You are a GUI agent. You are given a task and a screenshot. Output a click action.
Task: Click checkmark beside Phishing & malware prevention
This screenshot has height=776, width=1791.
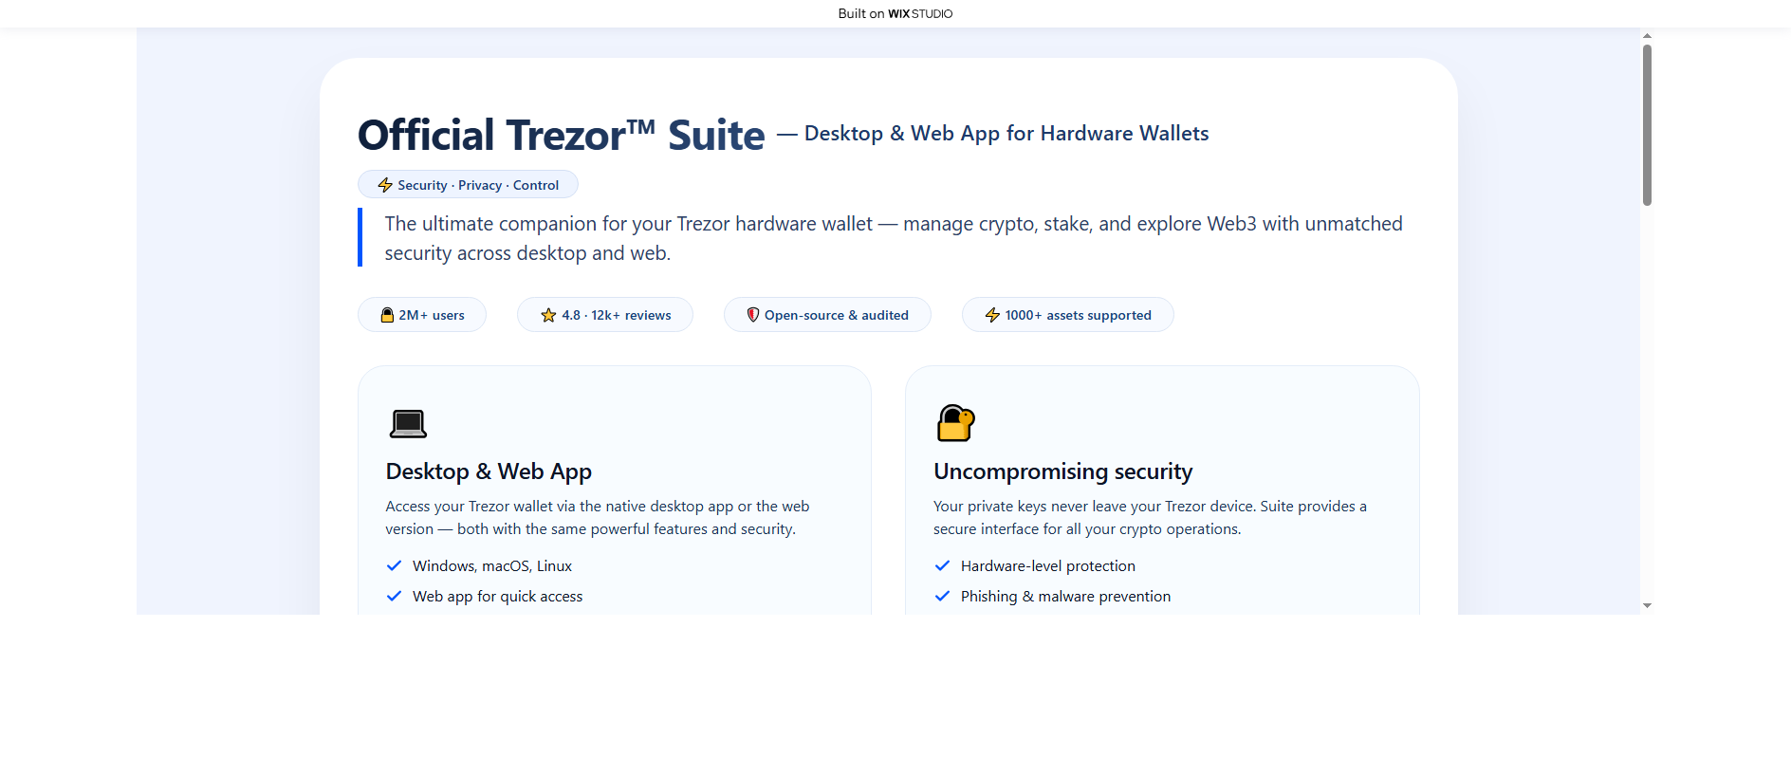coord(942,596)
